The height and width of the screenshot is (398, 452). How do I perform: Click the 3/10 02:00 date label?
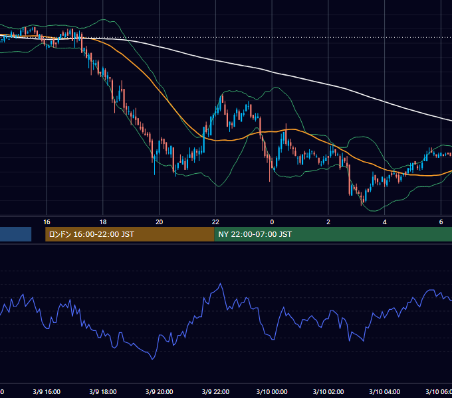point(328,391)
